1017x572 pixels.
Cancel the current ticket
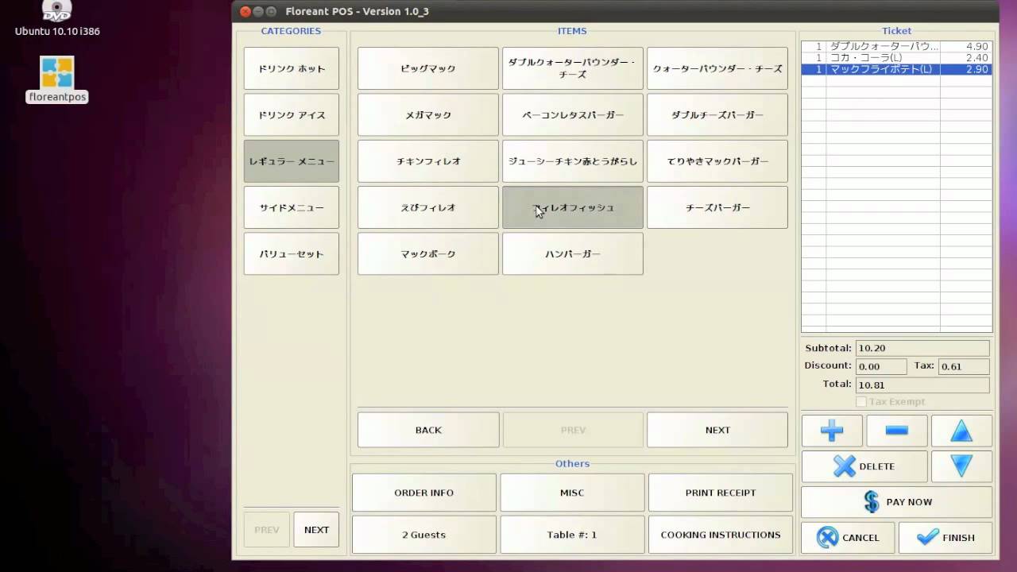point(848,538)
